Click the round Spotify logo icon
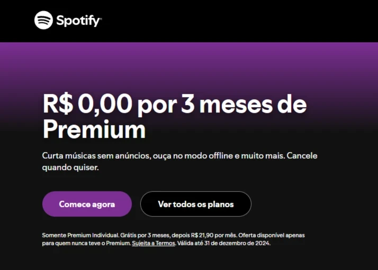Viewport: 378px width, 270px height. click(43, 20)
